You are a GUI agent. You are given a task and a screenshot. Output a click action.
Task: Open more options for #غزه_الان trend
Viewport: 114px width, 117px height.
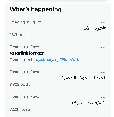[103, 23]
